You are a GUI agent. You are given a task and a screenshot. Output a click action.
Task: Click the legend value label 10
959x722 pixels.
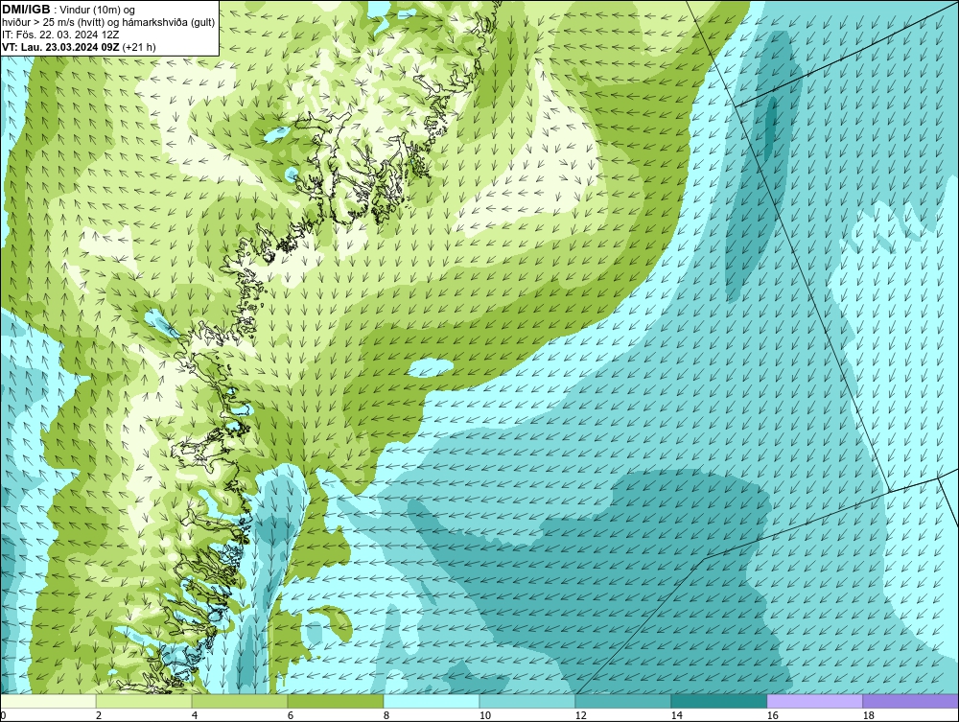485,715
